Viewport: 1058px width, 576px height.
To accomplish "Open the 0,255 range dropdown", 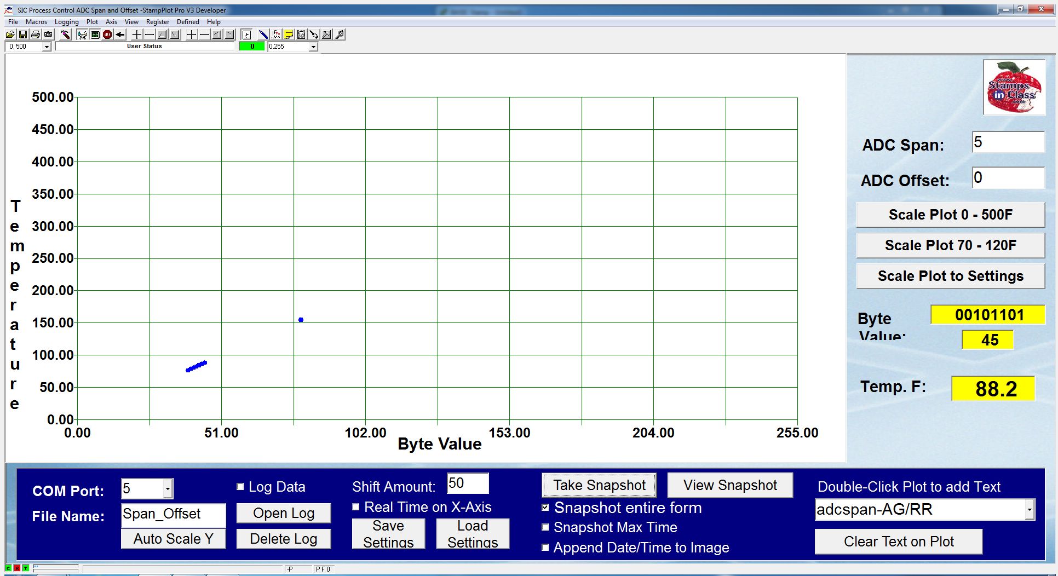I will pyautogui.click(x=313, y=47).
